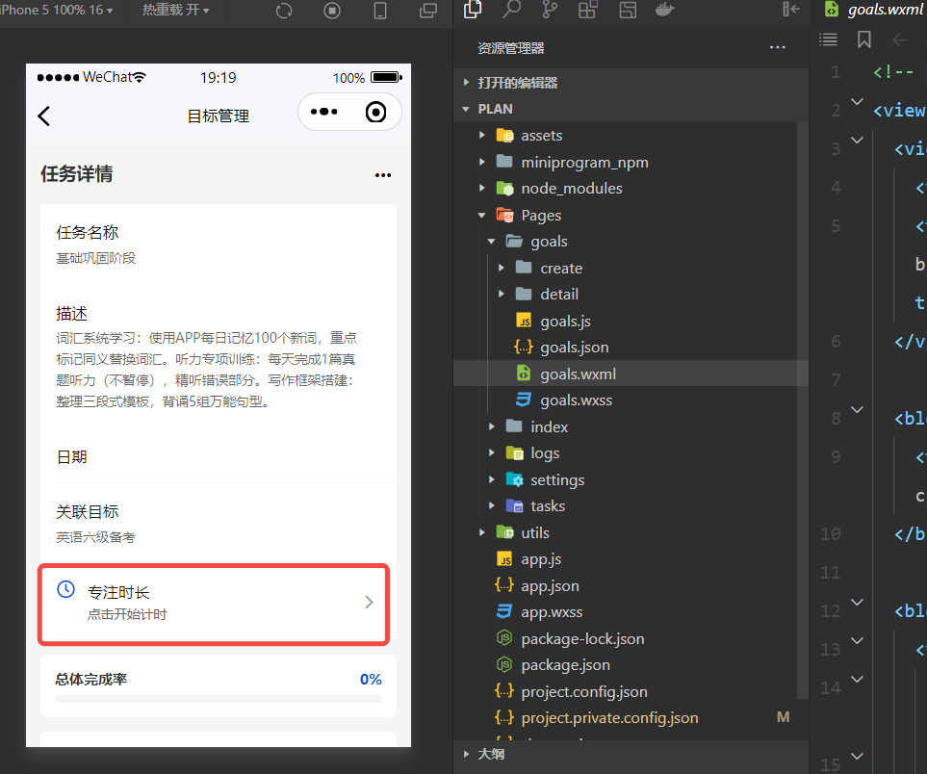
Task: Click the mini program capsule menu dots
Action: 324,112
